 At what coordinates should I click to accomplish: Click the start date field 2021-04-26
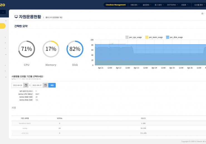[18, 85]
